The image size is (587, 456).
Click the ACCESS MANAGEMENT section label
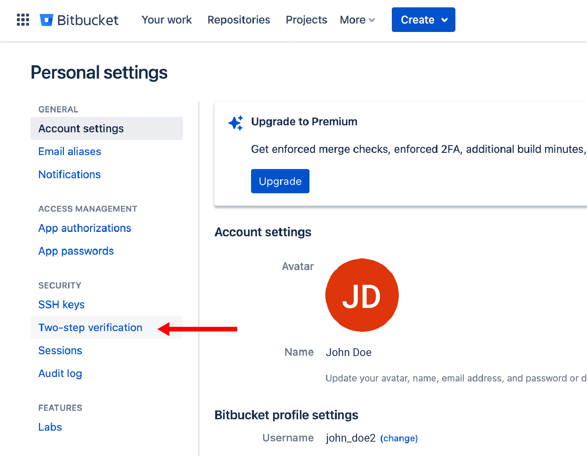88,209
